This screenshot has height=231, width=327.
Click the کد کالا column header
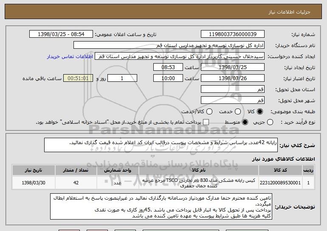coord(280,170)
